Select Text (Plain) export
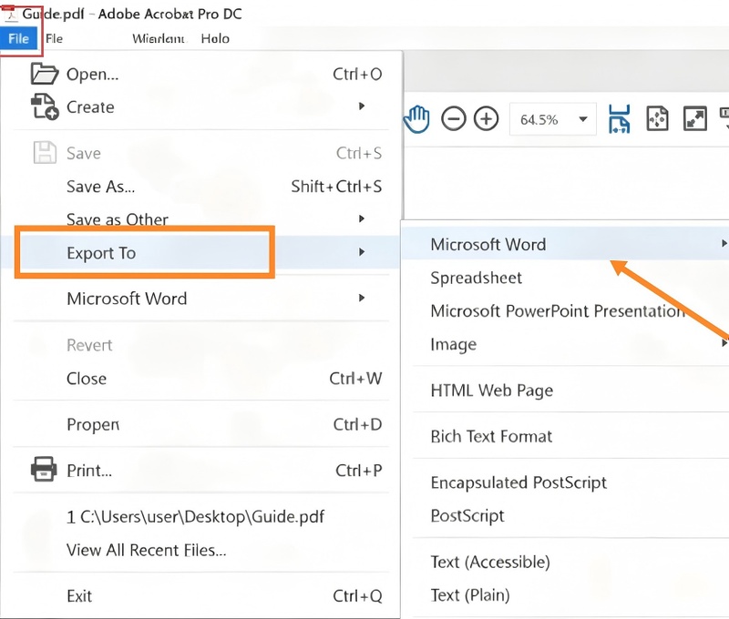The width and height of the screenshot is (729, 619). 565,594
